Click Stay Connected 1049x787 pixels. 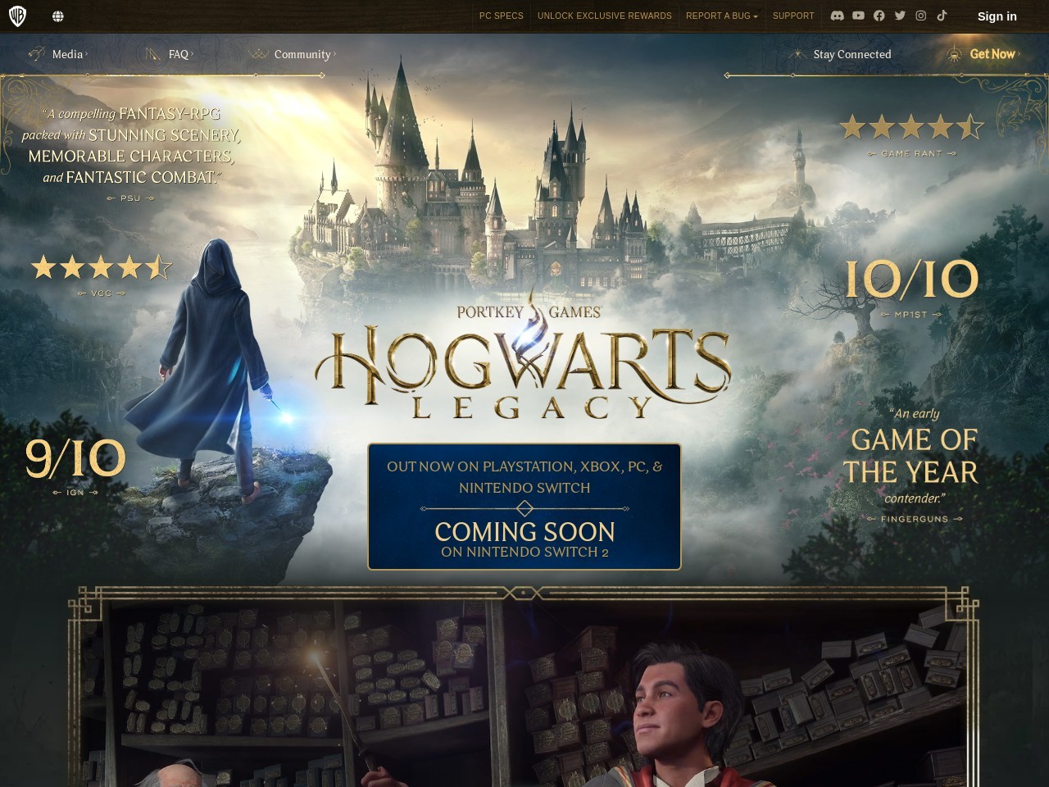(851, 54)
